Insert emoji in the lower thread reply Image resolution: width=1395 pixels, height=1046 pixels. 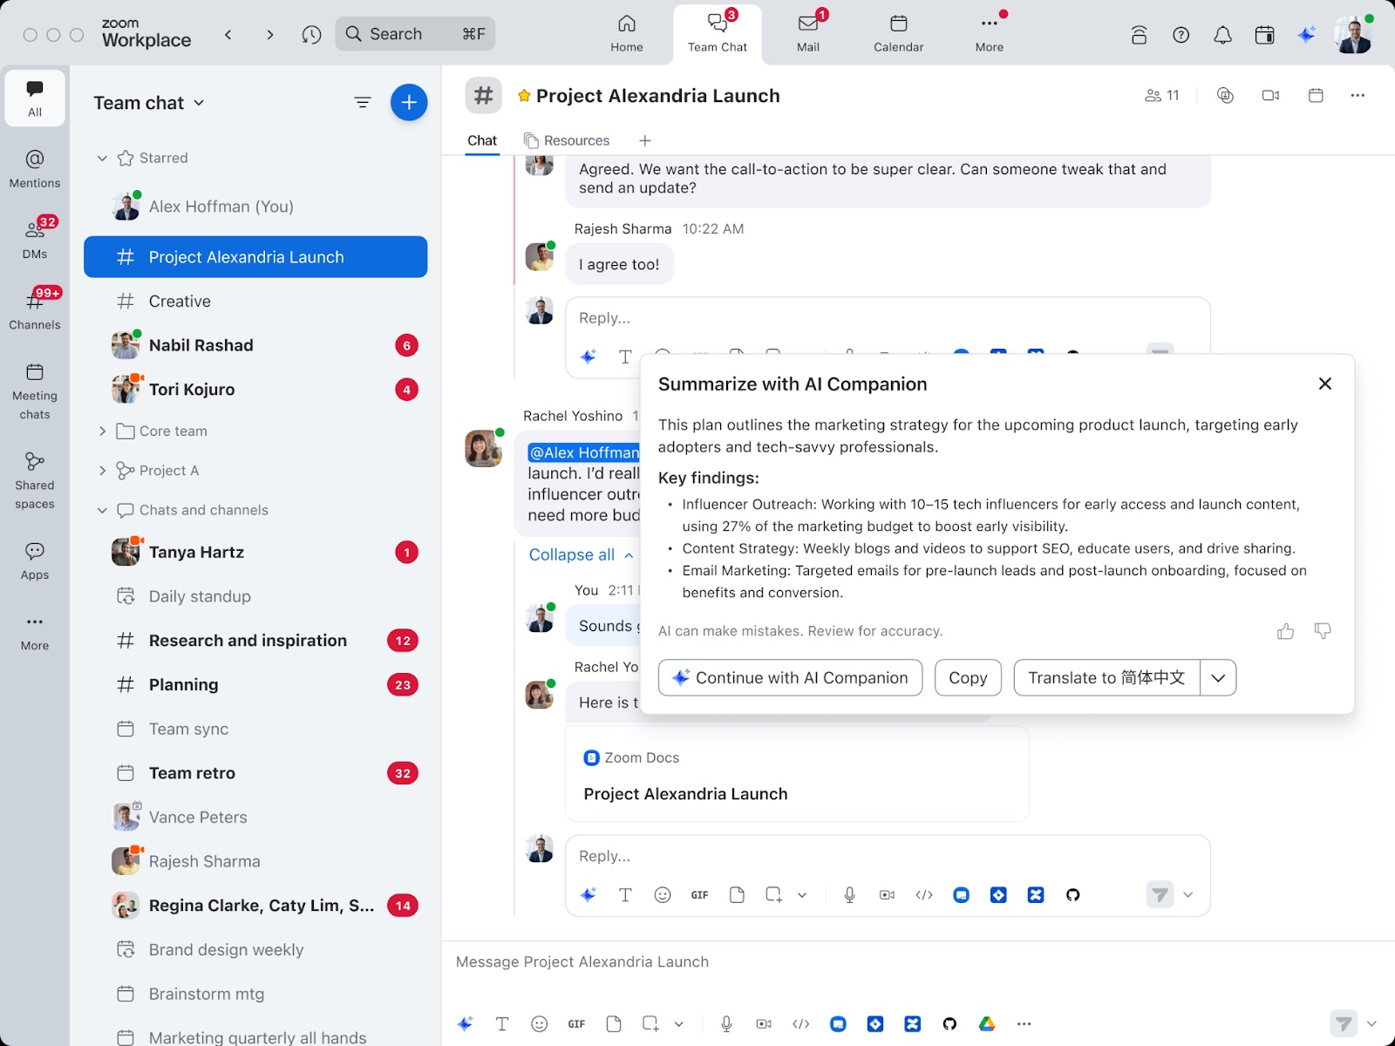point(663,895)
